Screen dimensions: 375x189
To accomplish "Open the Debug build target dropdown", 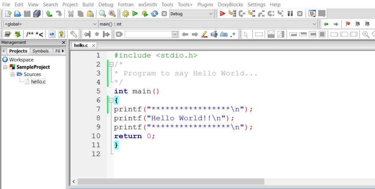I will [211, 14].
